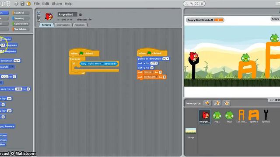Click the Score monitor on the stage

(x=275, y=19)
